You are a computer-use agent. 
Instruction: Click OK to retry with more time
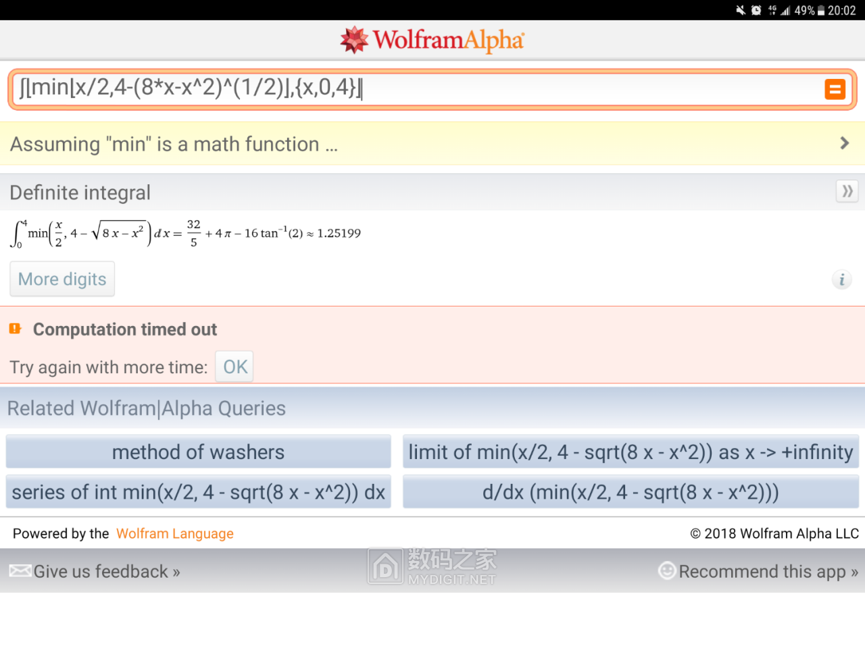pyautogui.click(x=234, y=367)
